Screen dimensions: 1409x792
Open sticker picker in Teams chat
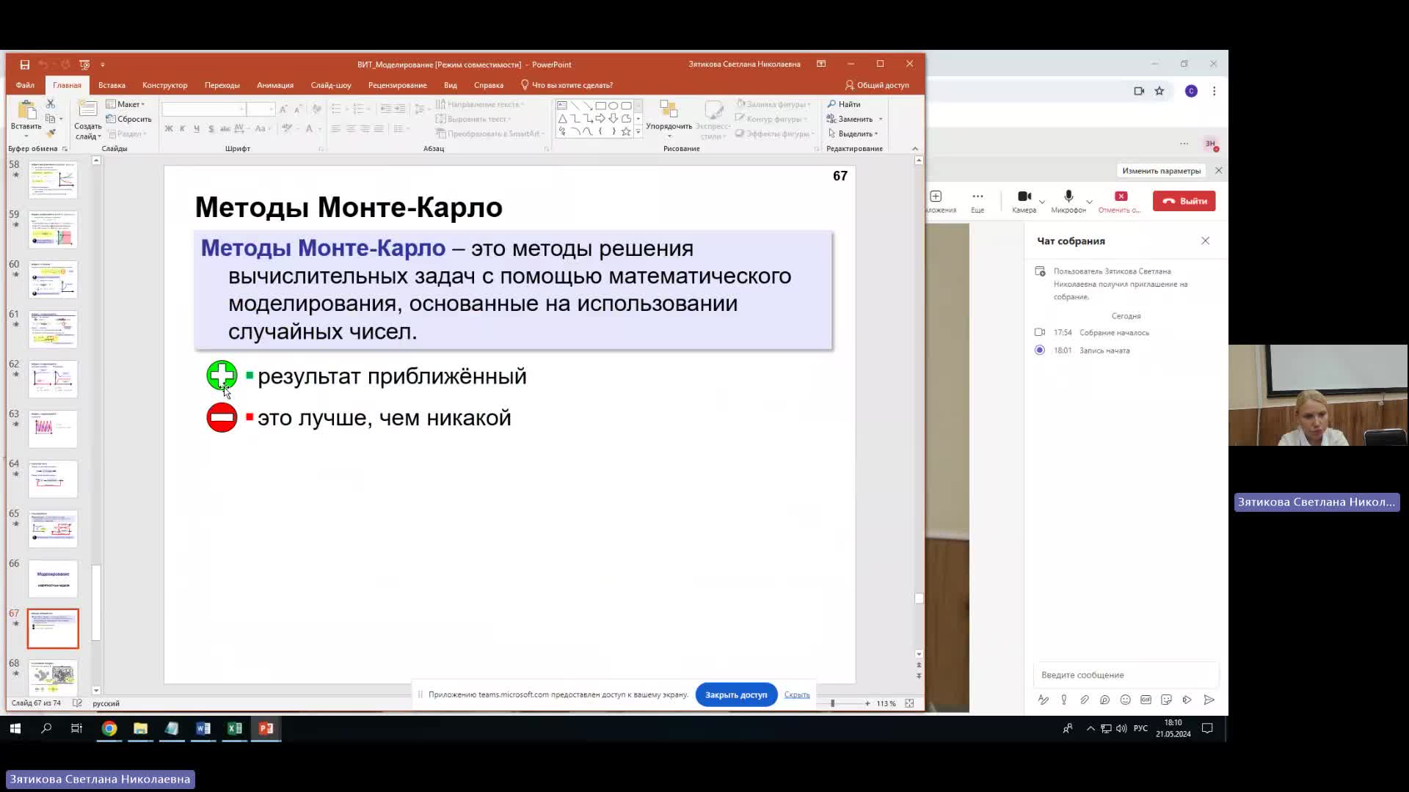[1166, 700]
